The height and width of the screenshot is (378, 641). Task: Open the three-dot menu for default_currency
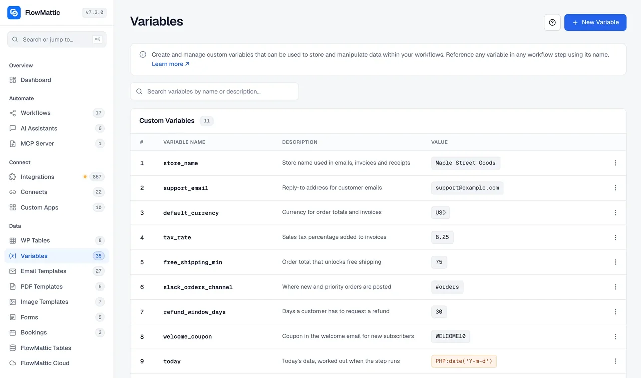tap(615, 213)
